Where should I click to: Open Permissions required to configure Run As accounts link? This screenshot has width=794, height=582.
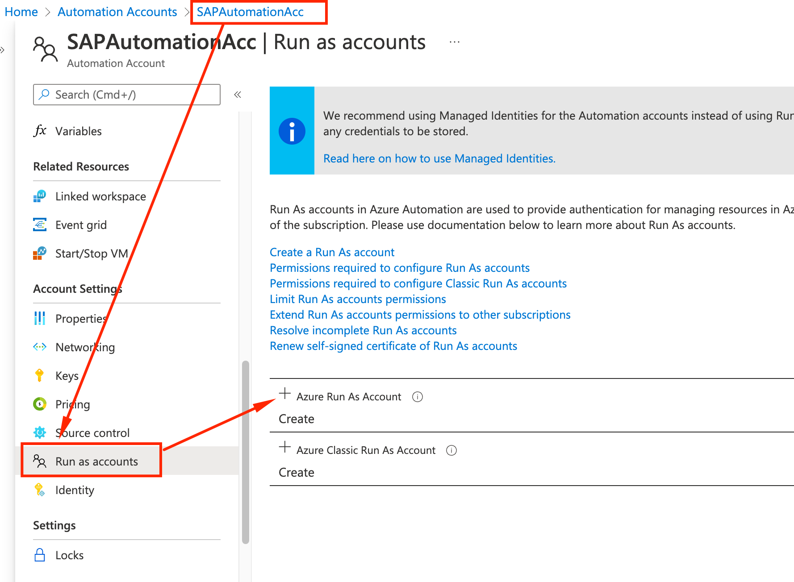click(400, 268)
